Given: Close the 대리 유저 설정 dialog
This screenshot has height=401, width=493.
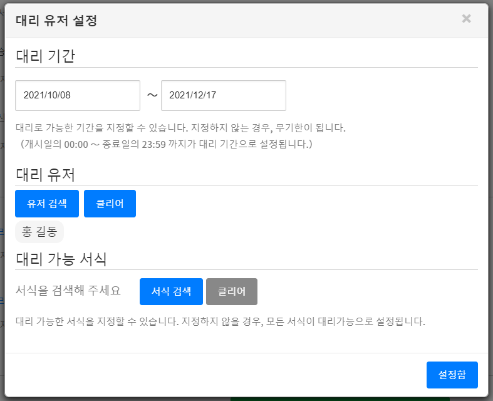Looking at the screenshot, I should 466,19.
